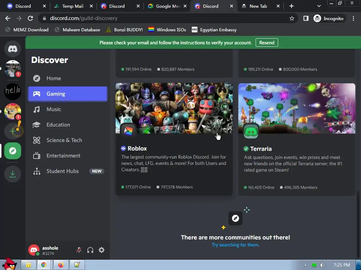Toggle the browser side panel icon
The width and height of the screenshot is (361, 270).
pyautogui.click(x=306, y=18)
